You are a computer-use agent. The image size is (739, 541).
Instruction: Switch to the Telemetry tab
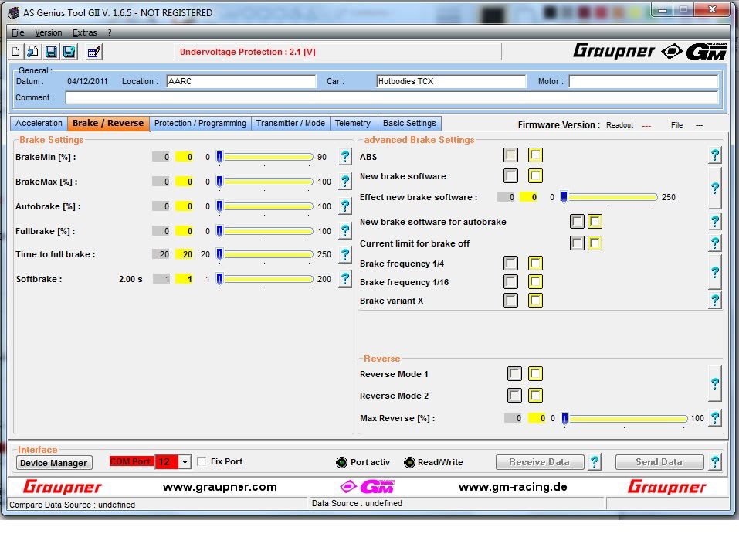353,123
